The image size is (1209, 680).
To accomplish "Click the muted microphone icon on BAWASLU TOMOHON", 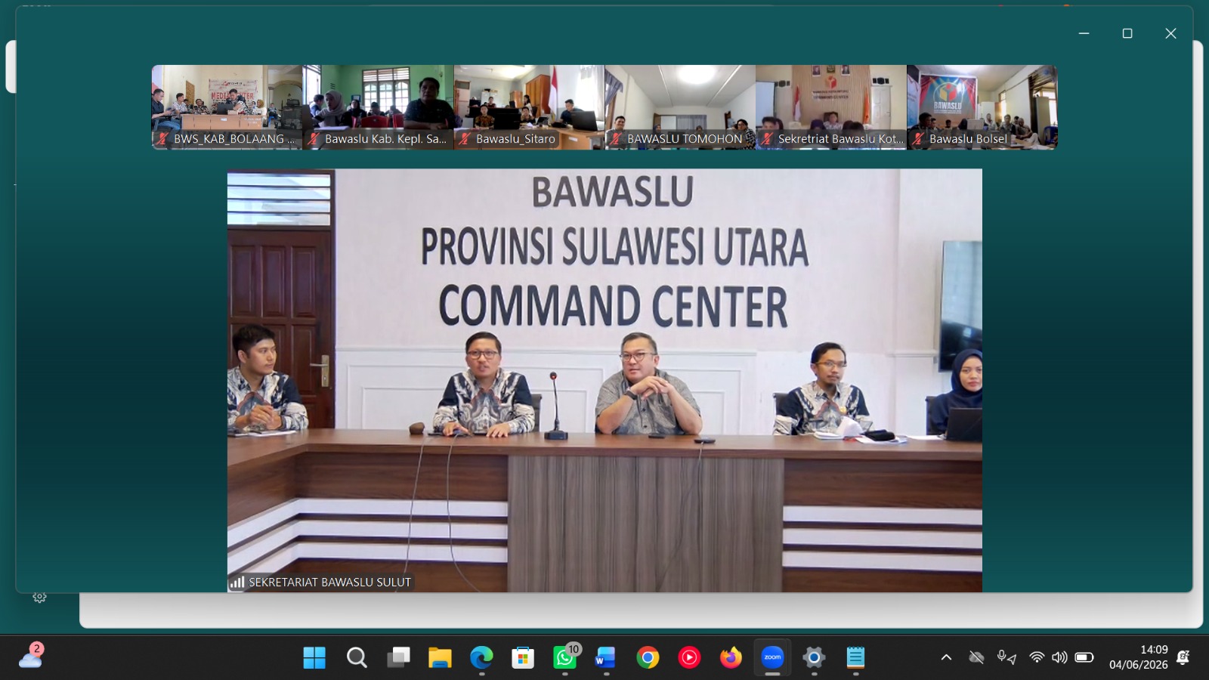I will [x=616, y=139].
